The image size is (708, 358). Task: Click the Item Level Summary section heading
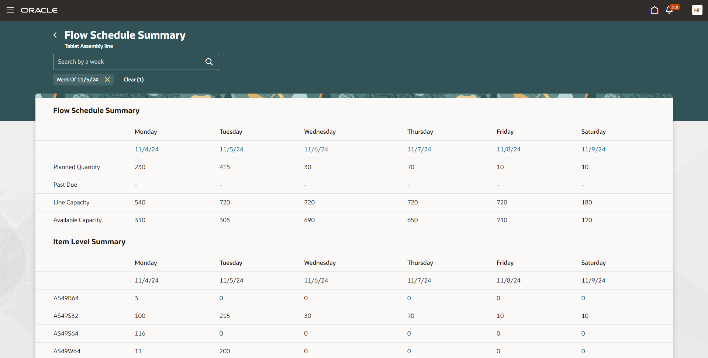[x=89, y=242]
